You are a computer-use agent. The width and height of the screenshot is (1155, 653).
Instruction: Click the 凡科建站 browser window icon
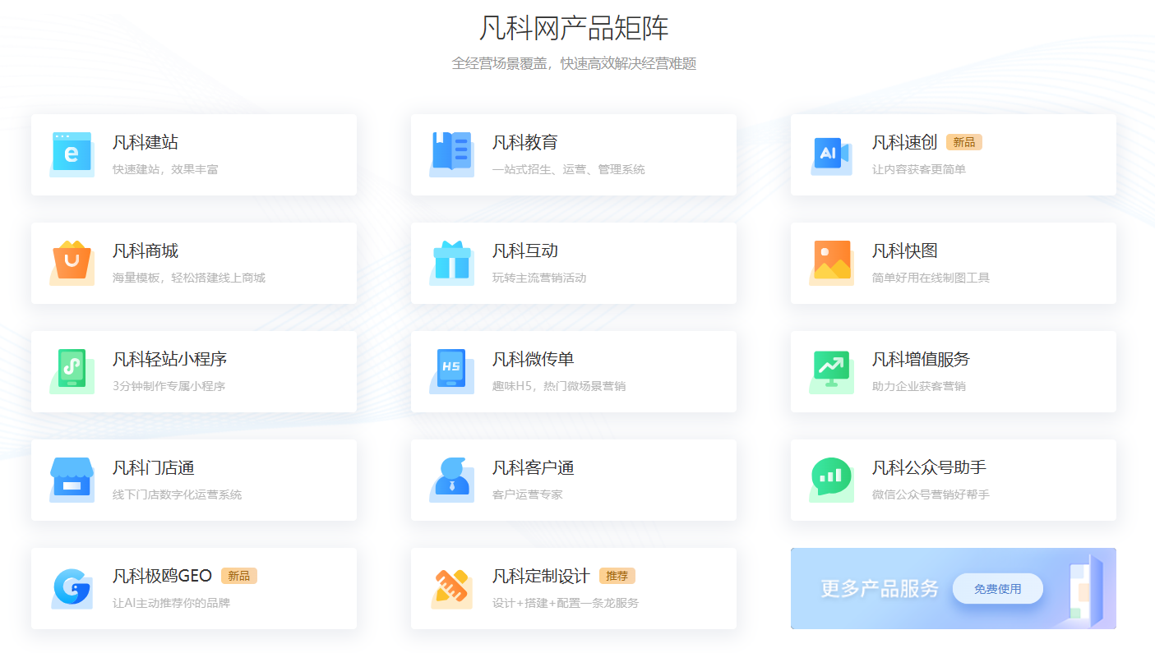[72, 154]
